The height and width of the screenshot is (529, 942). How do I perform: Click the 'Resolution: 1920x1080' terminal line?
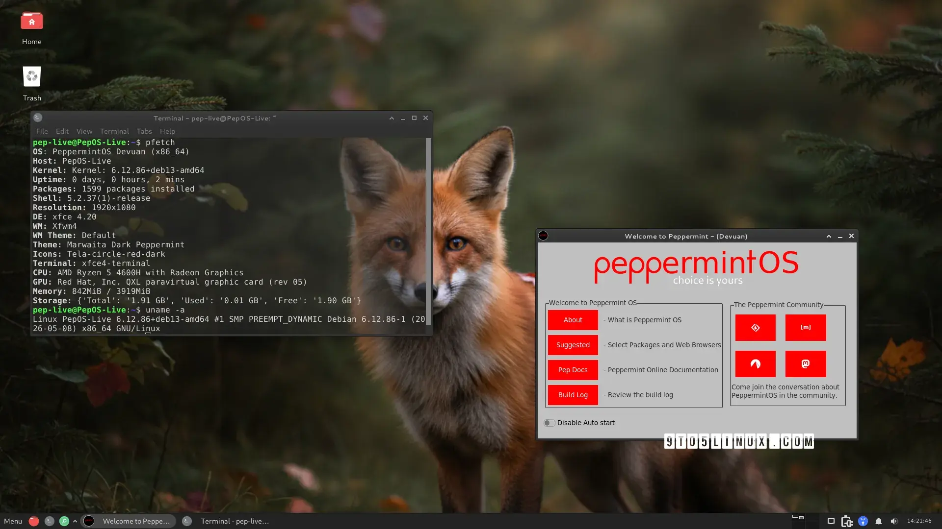[84, 208]
